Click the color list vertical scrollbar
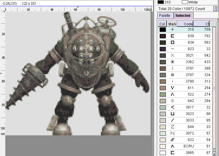This screenshot has width=219, height=156. (214, 88)
